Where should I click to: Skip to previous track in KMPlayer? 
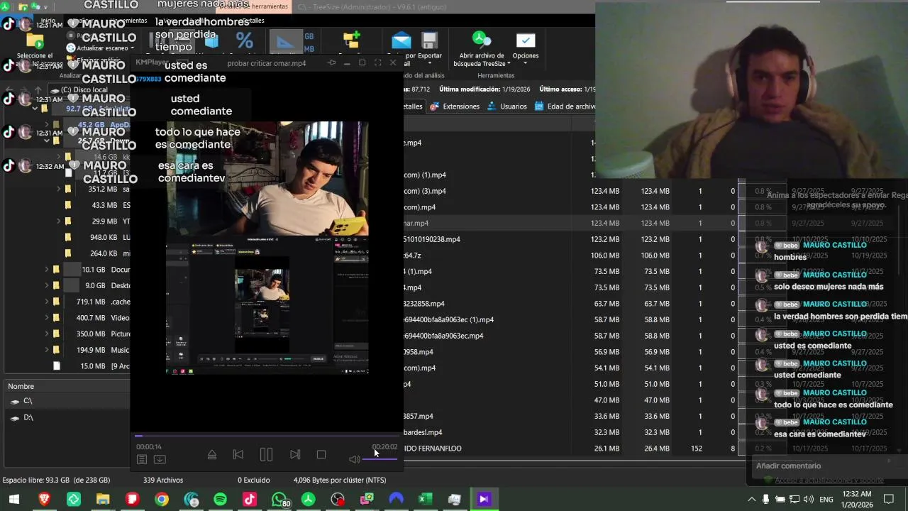[x=238, y=455]
